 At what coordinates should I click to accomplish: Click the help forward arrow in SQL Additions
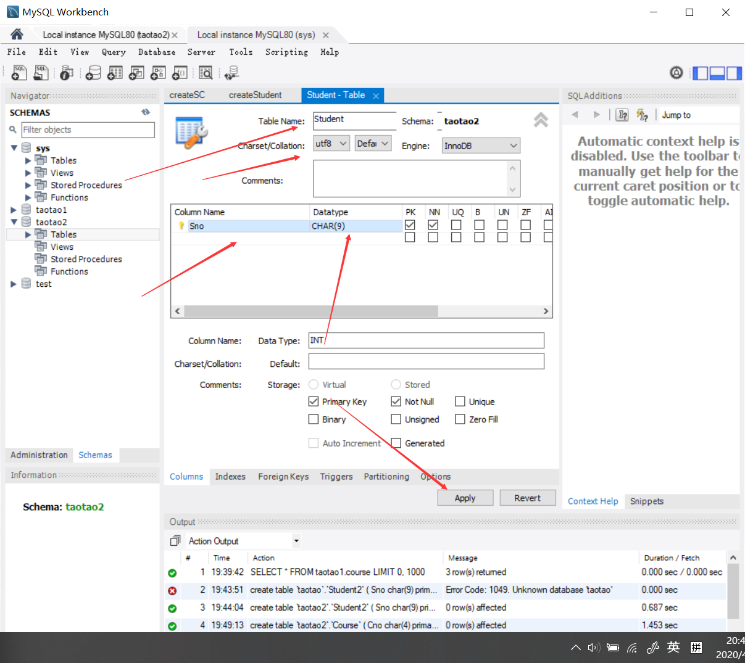596,115
